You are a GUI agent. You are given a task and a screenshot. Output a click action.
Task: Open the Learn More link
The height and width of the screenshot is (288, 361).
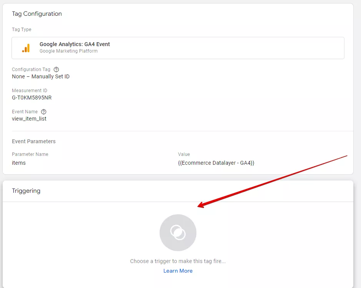[x=178, y=271]
